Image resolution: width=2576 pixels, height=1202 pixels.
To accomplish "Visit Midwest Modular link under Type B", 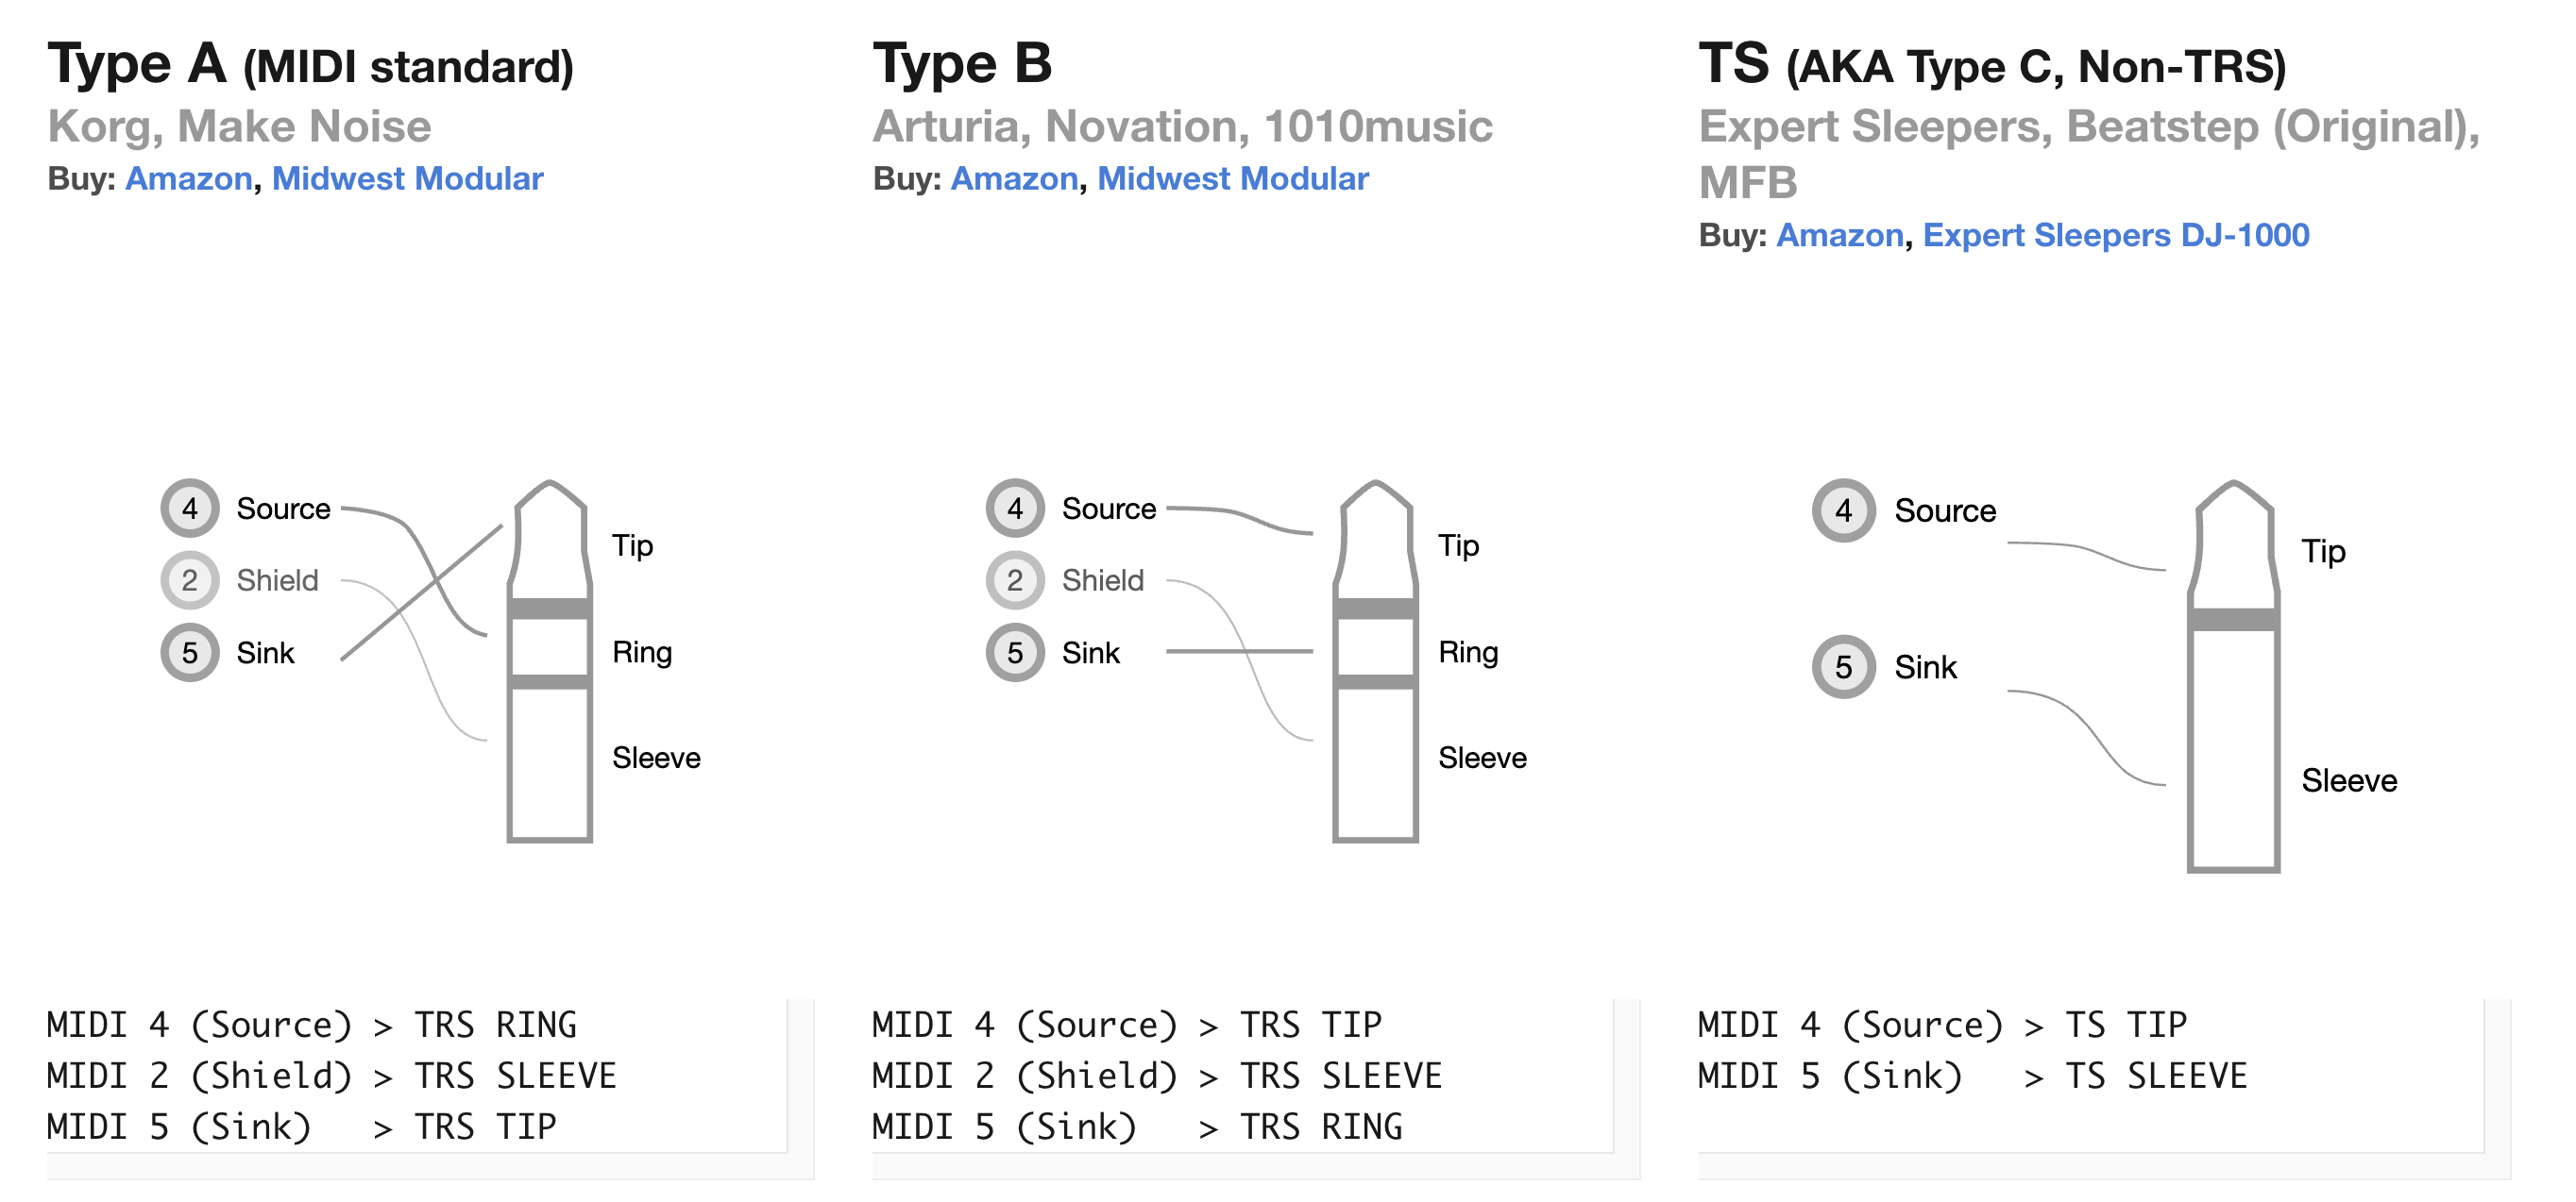I will [x=1232, y=179].
